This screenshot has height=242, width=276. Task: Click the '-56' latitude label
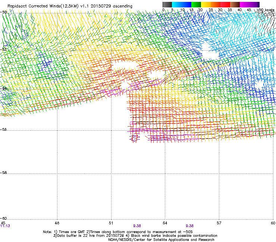[3, 130]
